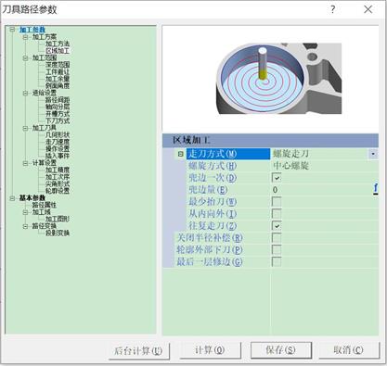387x366 pixels.
Task: Collapse the 加工范围 tree node
Action: 25,58
